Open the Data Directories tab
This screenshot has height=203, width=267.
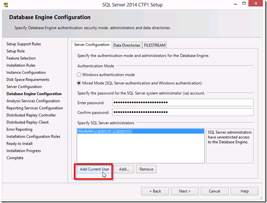pos(127,45)
